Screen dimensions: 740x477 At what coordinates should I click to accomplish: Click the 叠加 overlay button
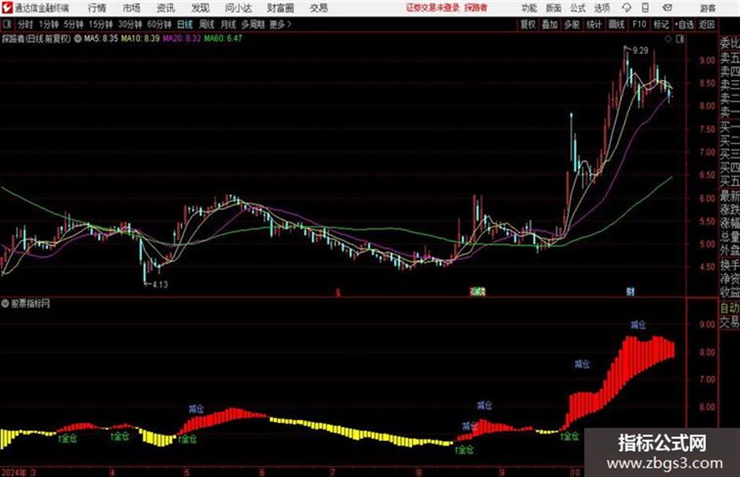pos(550,24)
